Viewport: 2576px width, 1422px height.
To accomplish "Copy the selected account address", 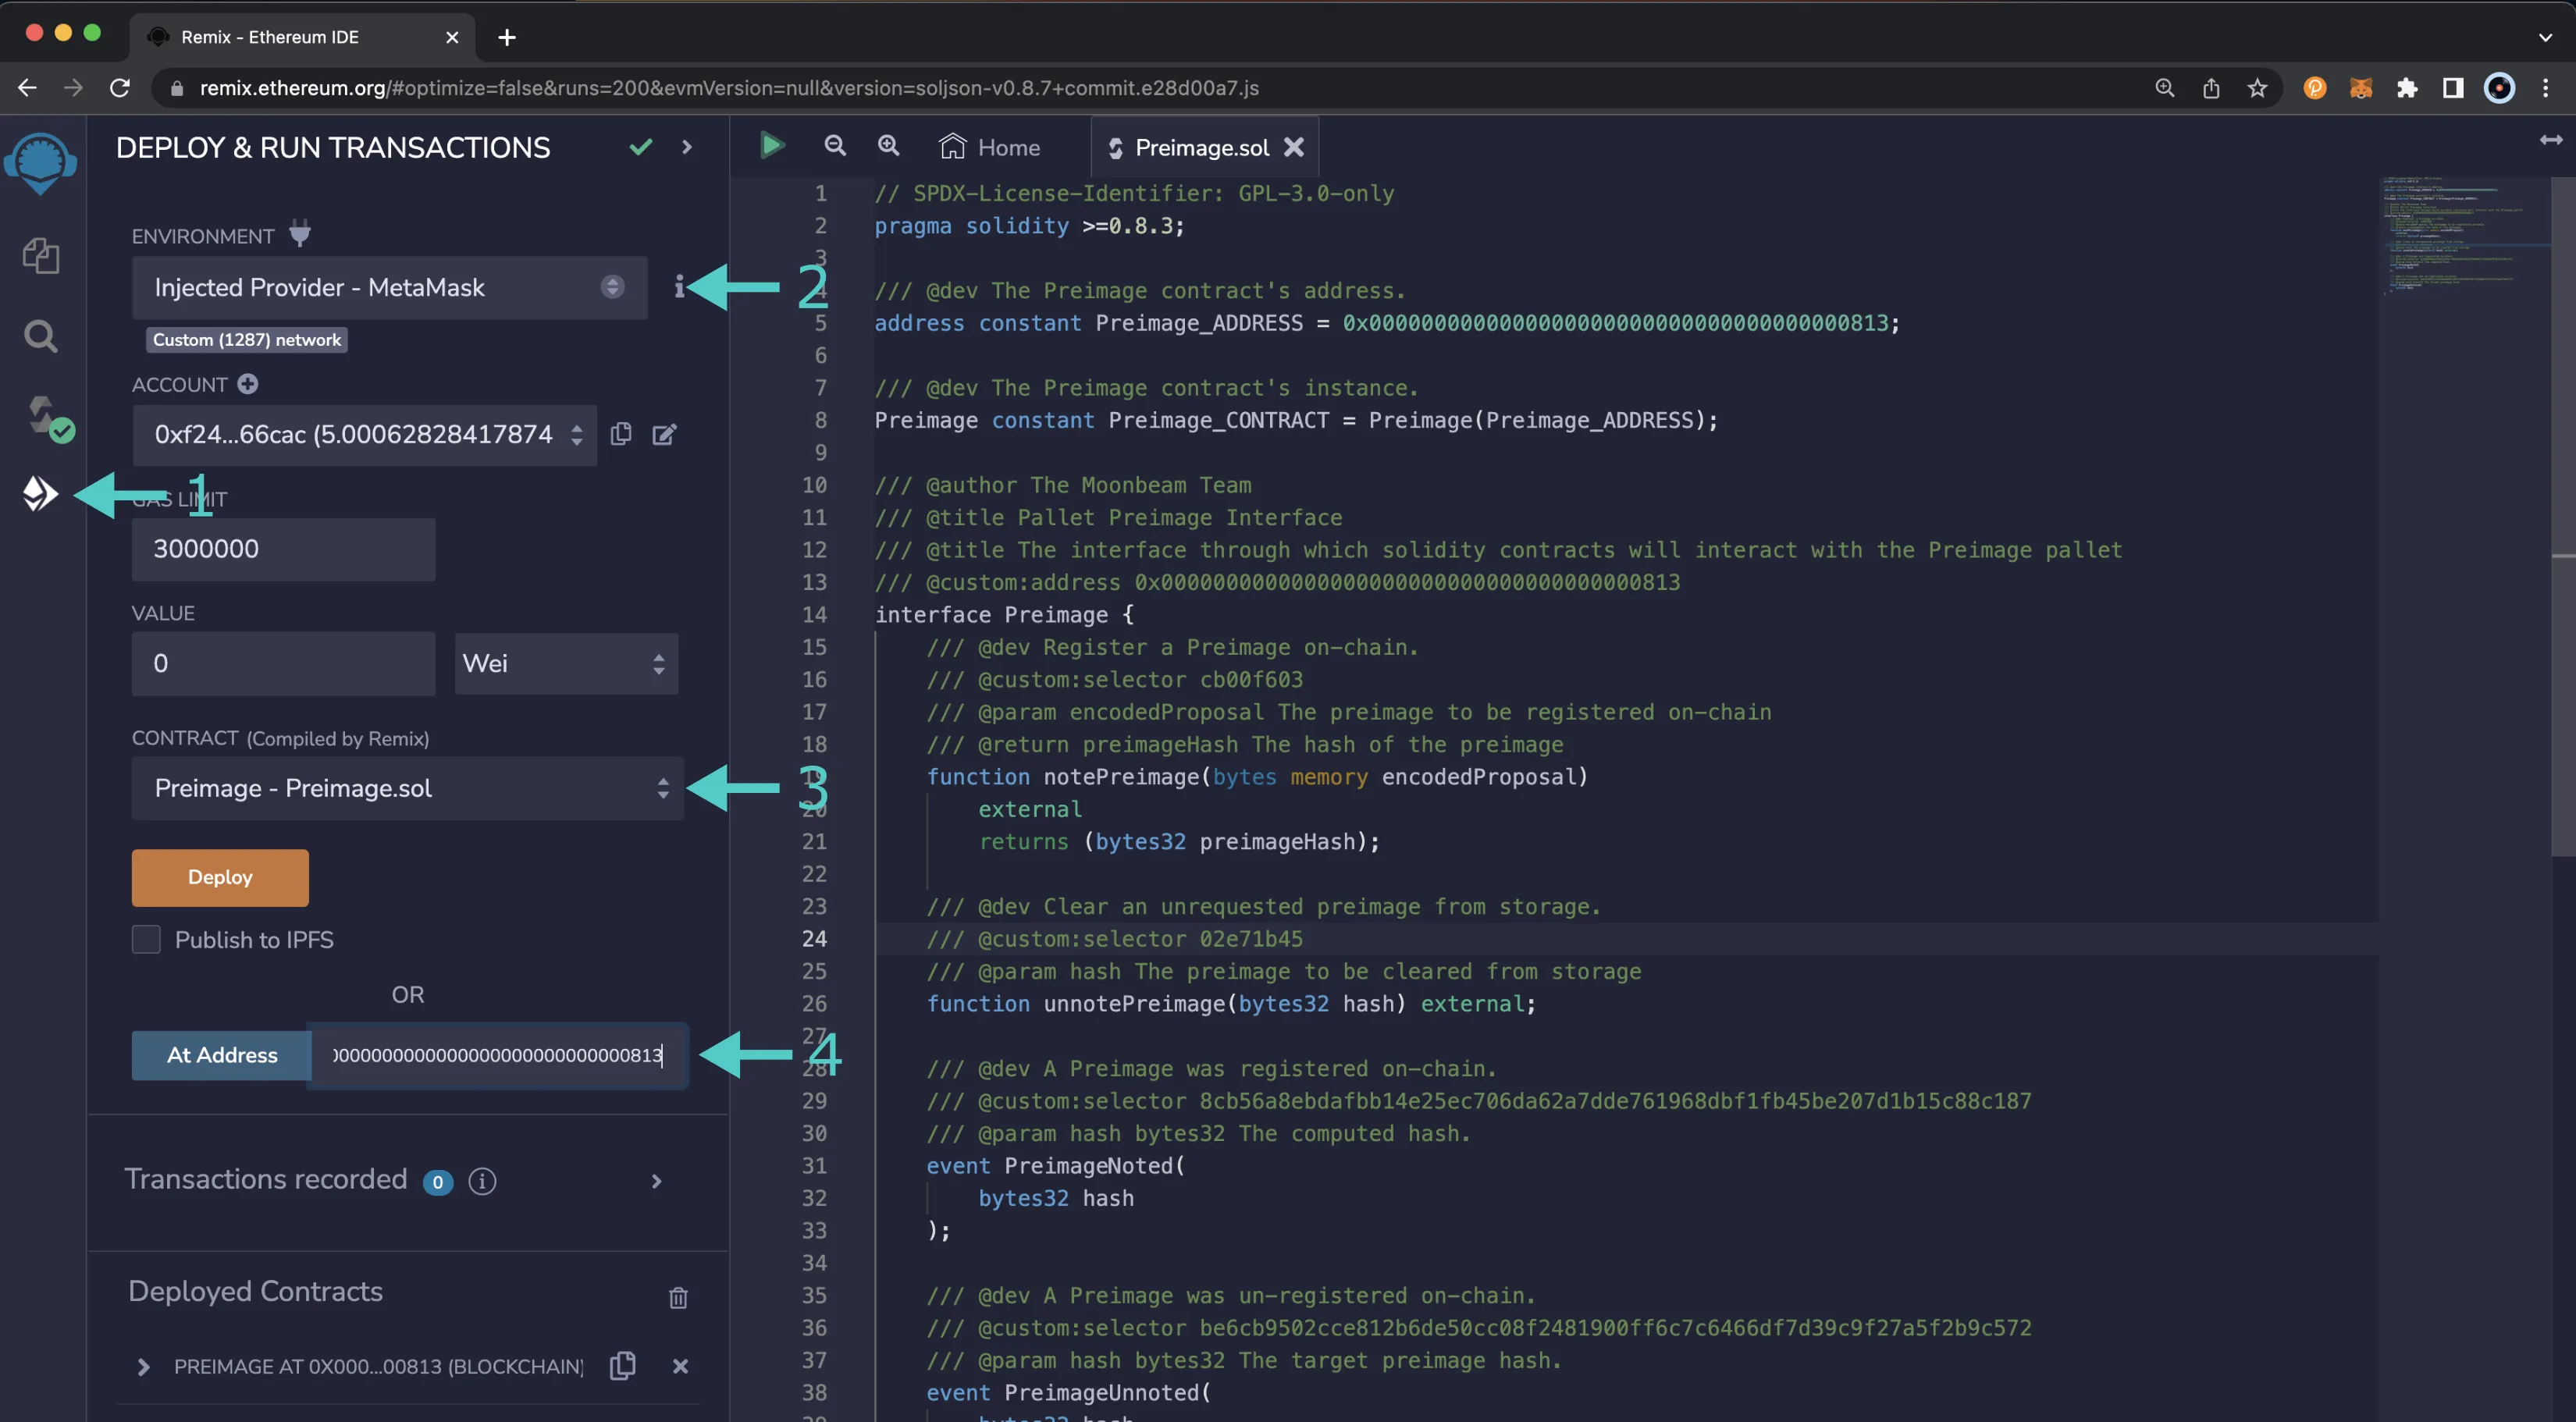I will [x=621, y=433].
